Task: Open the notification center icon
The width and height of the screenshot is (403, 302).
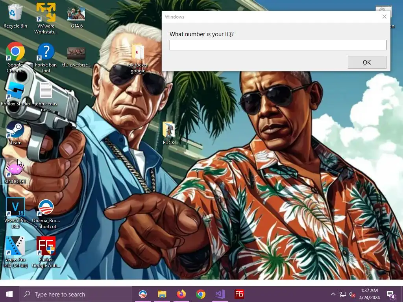Action: tap(391, 294)
